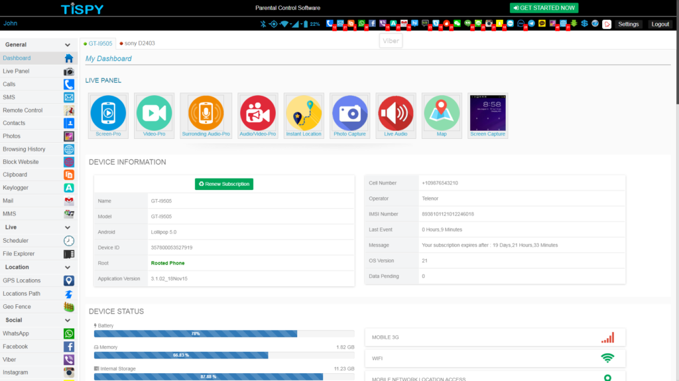Collapse the Live sidebar section
Image resolution: width=679 pixels, height=381 pixels.
(x=68, y=228)
